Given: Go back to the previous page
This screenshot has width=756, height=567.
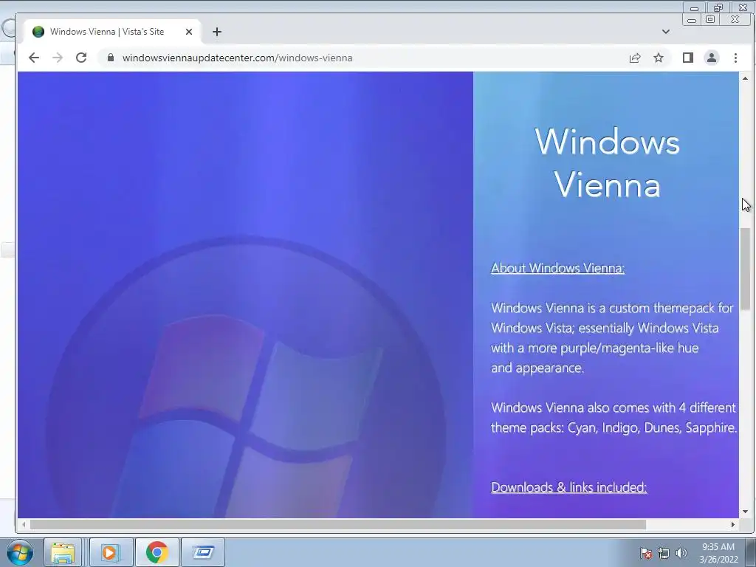Looking at the screenshot, I should [34, 58].
